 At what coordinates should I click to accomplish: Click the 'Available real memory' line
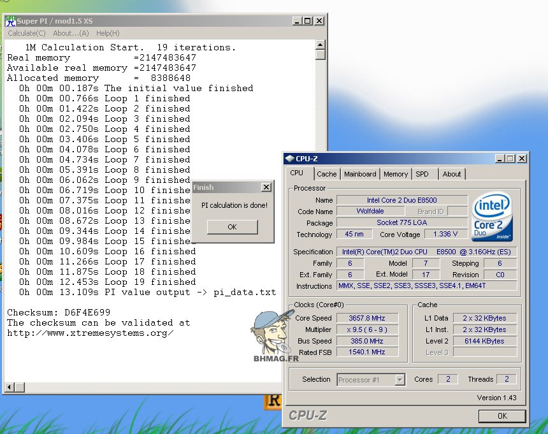pos(102,68)
